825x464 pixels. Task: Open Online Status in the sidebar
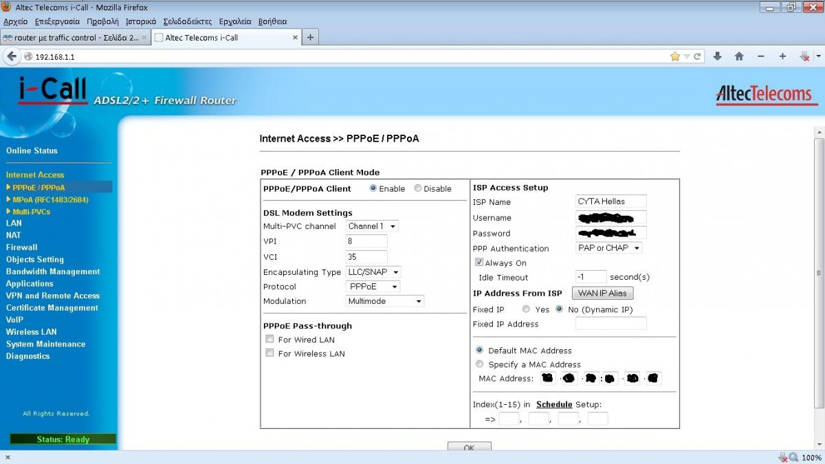(32, 151)
